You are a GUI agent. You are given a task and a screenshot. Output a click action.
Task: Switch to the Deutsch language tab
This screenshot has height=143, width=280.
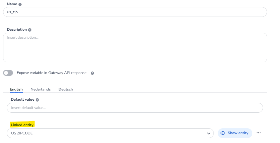[x=66, y=89]
